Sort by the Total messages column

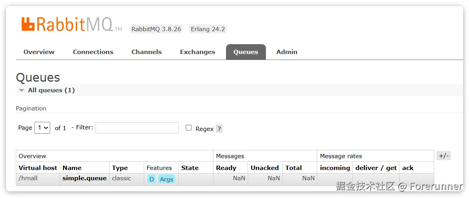pyautogui.click(x=294, y=168)
